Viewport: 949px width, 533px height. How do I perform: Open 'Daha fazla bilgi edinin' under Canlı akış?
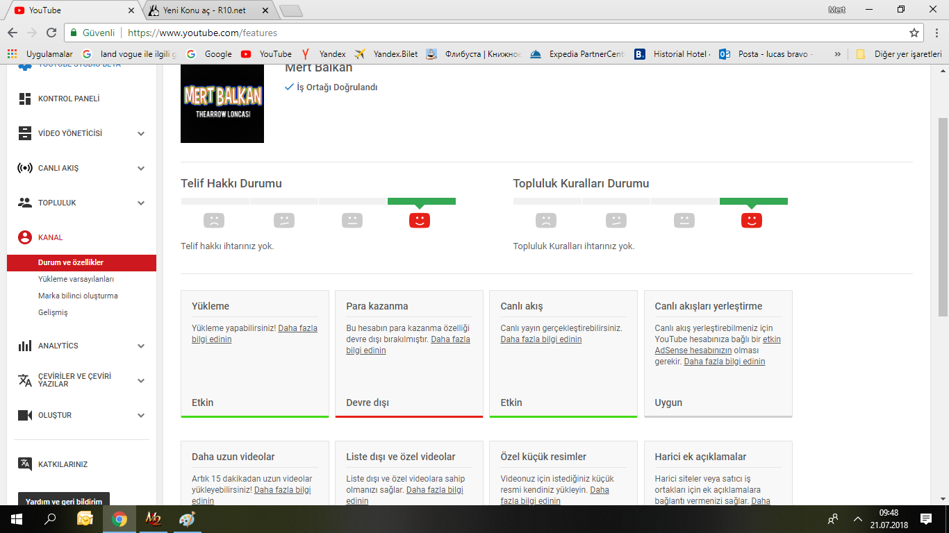(541, 339)
